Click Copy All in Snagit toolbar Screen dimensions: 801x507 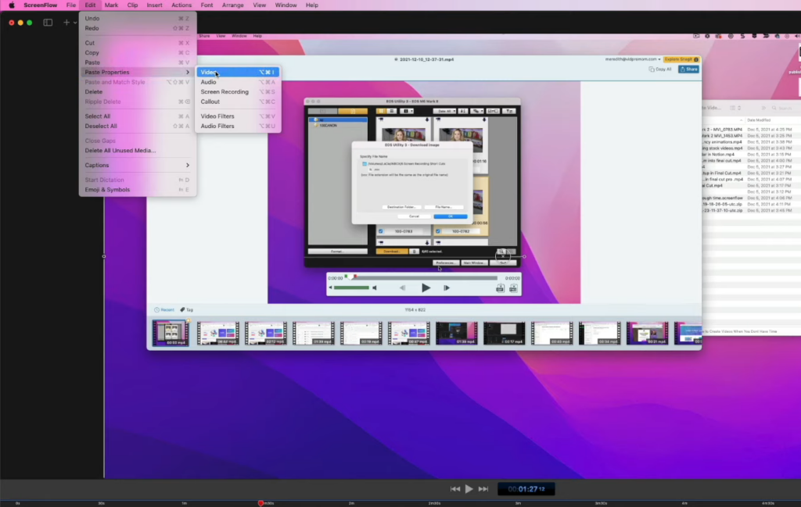coord(660,70)
